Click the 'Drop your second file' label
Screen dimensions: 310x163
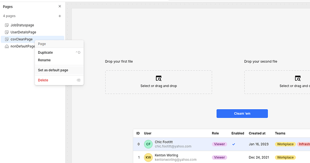click(261, 61)
